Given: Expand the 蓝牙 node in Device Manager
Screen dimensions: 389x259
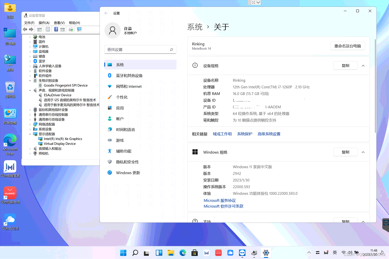Looking at the screenshot, I should [30, 61].
